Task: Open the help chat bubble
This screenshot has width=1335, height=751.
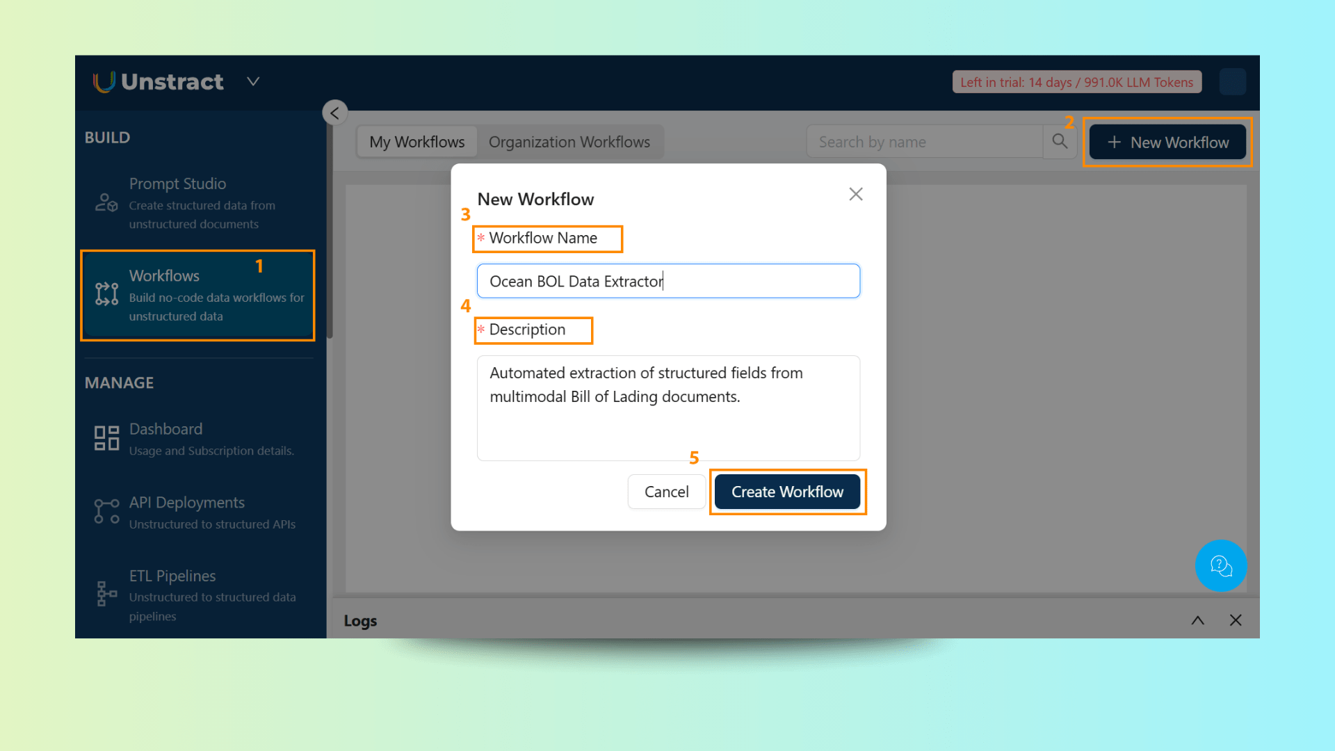Action: (x=1220, y=566)
